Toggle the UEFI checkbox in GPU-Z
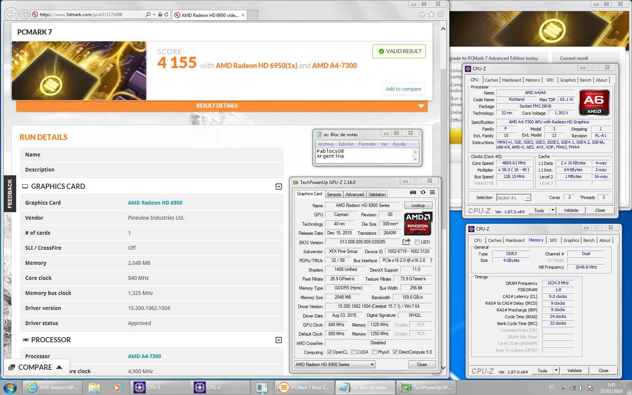The width and height of the screenshot is (632, 395). click(417, 242)
